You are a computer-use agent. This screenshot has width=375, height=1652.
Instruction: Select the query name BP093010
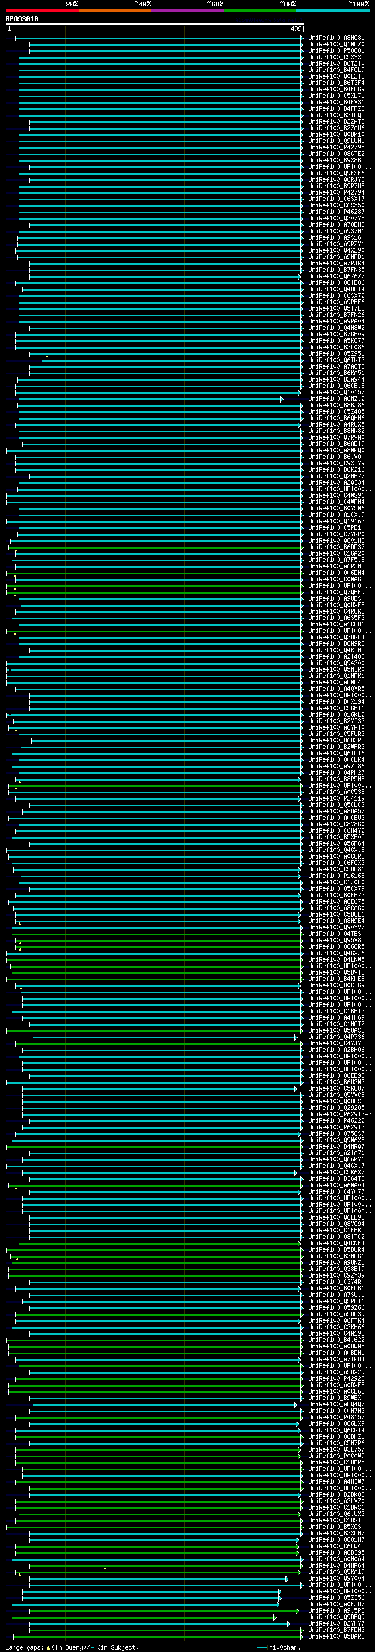click(22, 19)
